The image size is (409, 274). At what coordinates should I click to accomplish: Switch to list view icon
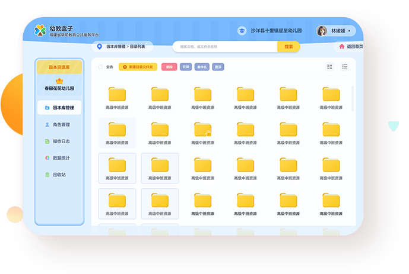[x=345, y=67]
